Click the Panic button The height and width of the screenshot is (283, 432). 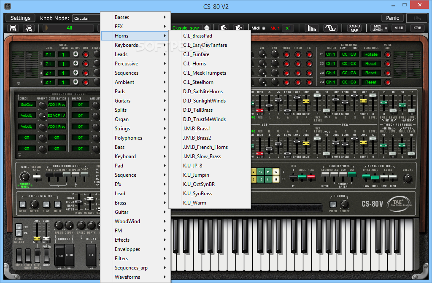click(392, 18)
